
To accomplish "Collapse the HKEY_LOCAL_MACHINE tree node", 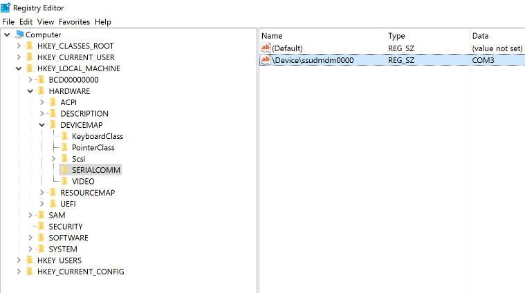I will pyautogui.click(x=19, y=69).
